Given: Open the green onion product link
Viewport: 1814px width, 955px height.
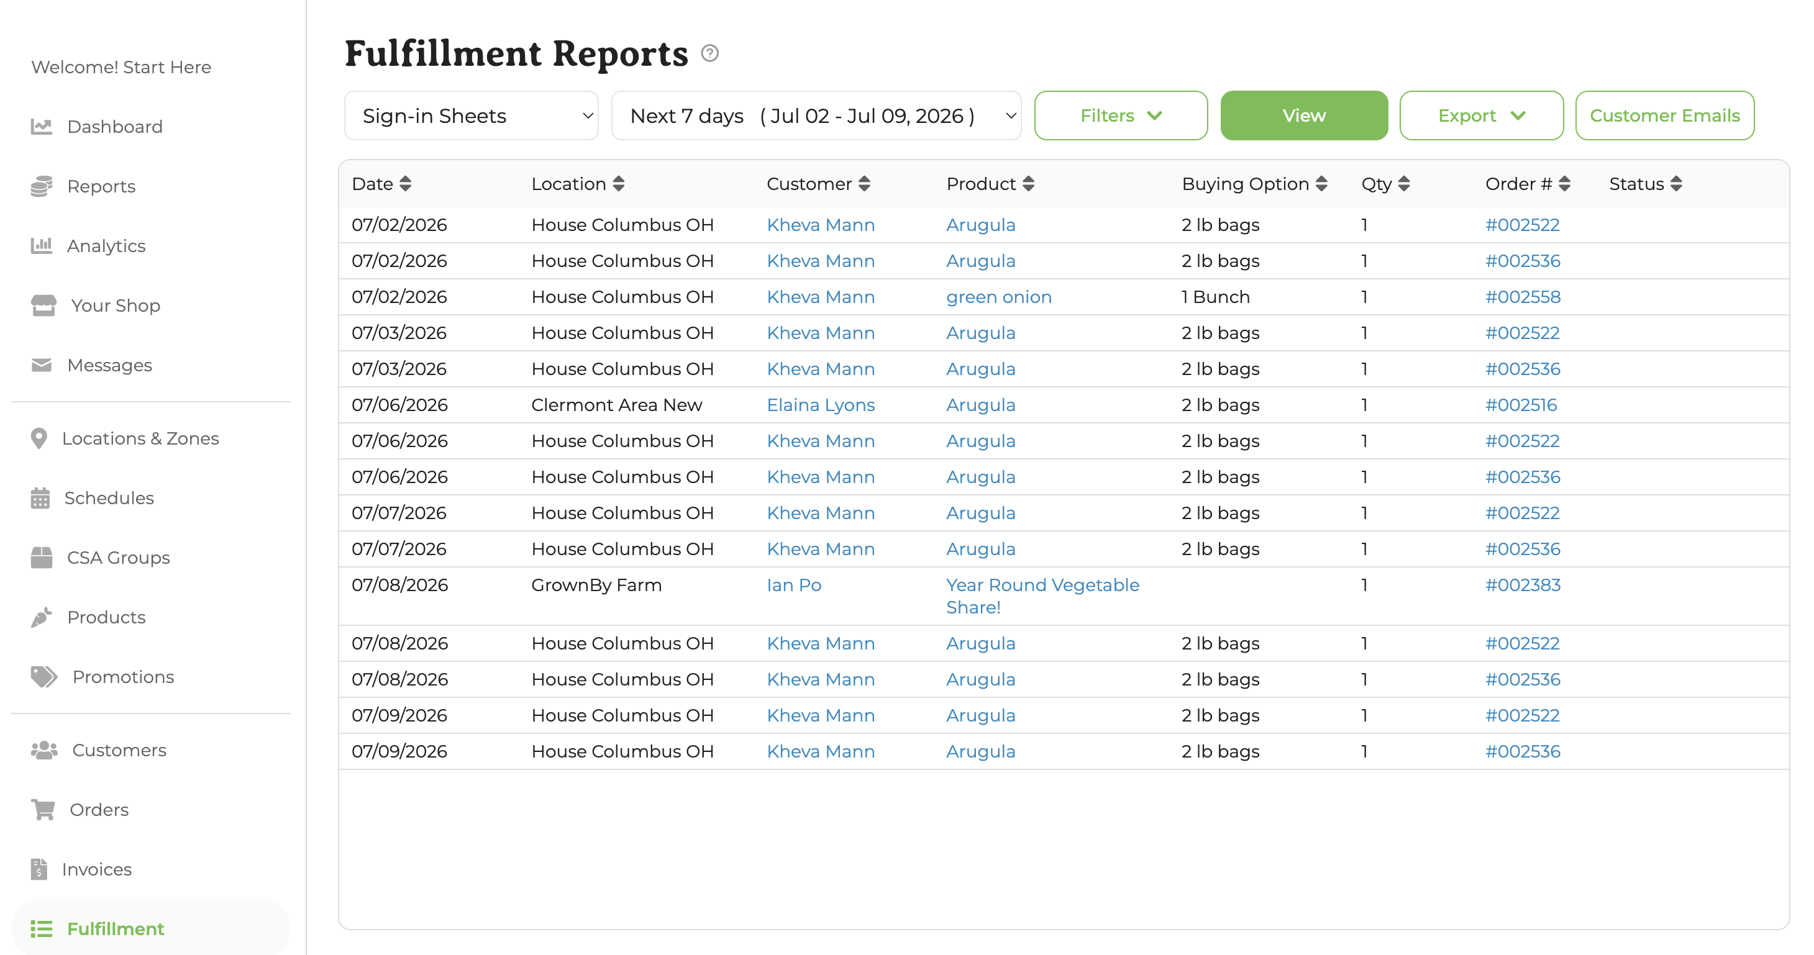Looking at the screenshot, I should click(998, 297).
